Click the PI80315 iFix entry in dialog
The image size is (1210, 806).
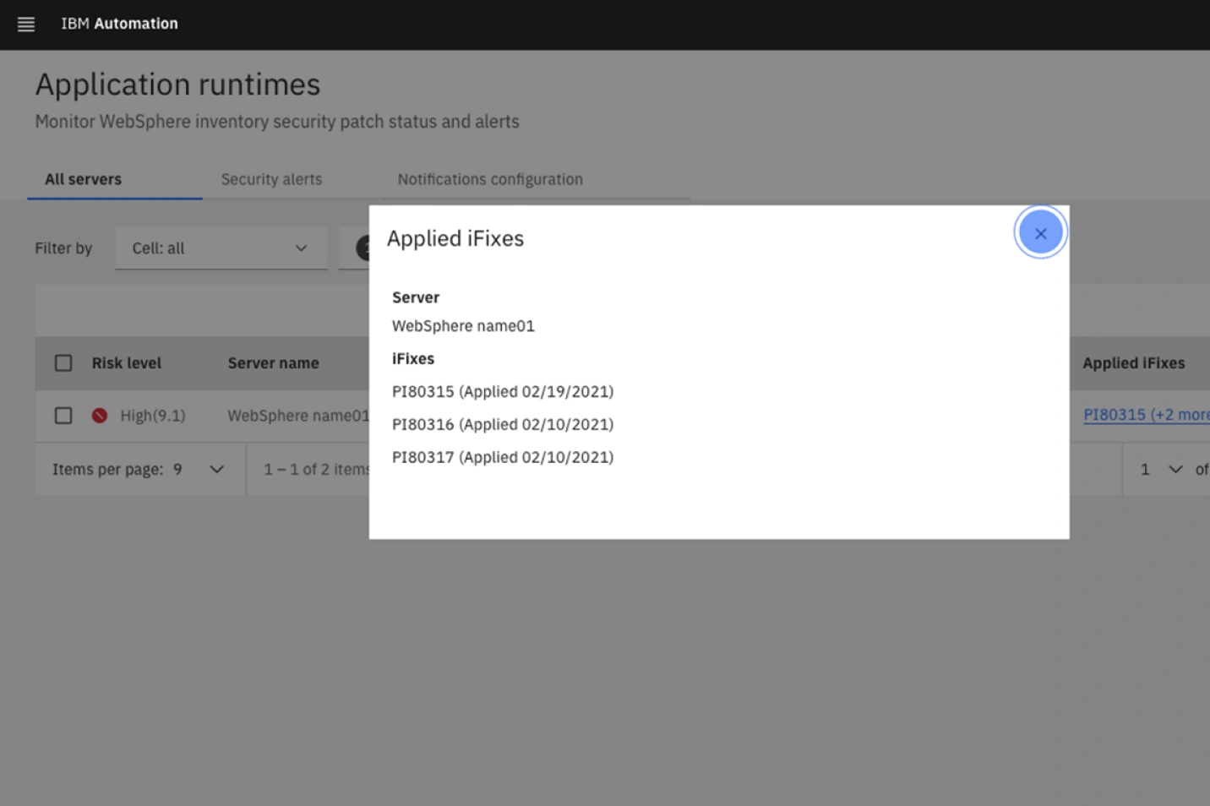point(503,391)
